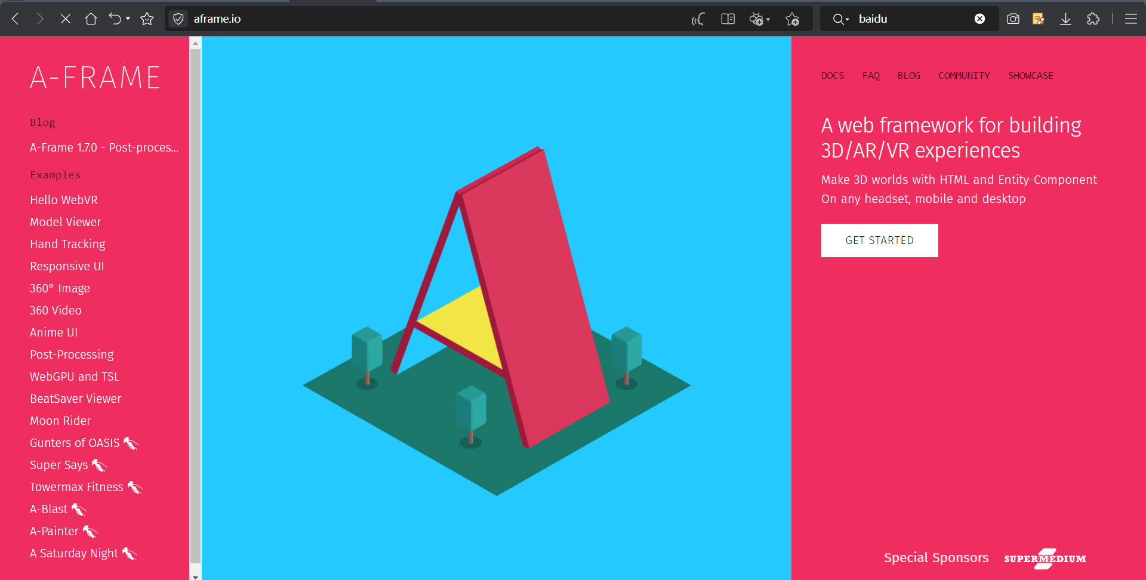
Task: Stop loading the page
Action: click(x=66, y=19)
